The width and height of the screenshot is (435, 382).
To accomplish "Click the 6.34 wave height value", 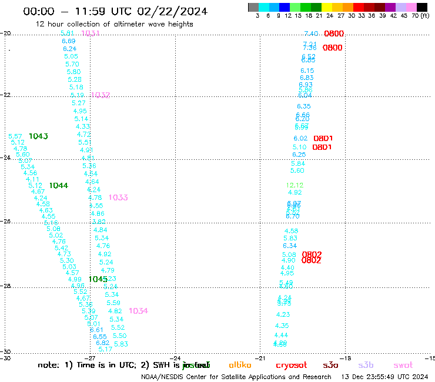I will click(290, 246).
